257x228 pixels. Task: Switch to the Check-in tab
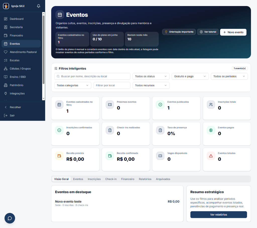tap(111, 179)
